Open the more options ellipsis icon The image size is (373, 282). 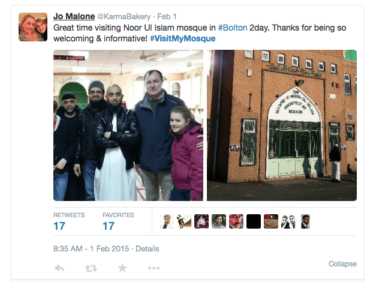[154, 268]
